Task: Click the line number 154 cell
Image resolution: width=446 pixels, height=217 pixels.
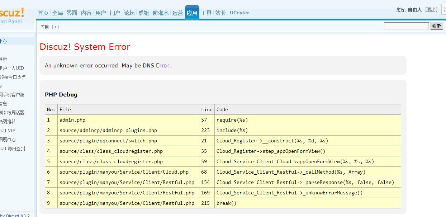Action: coord(207,182)
